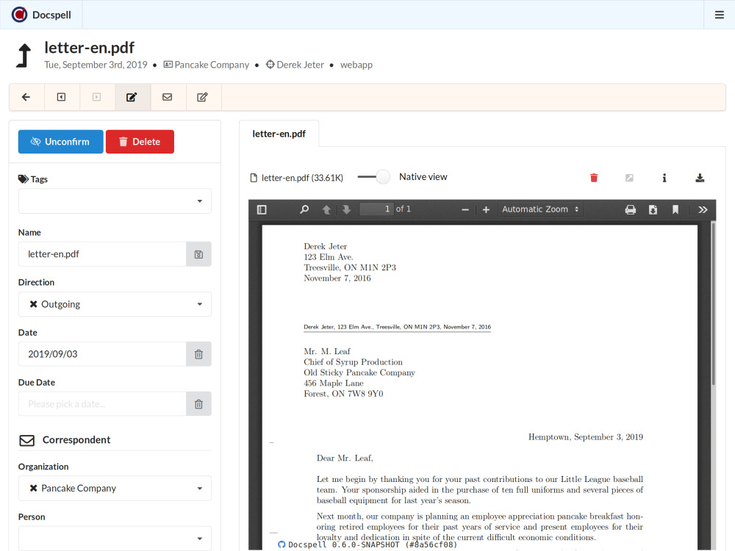Download the attachment file

point(700,178)
